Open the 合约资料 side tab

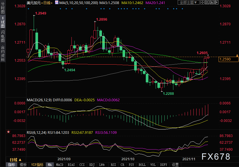[3, 54]
